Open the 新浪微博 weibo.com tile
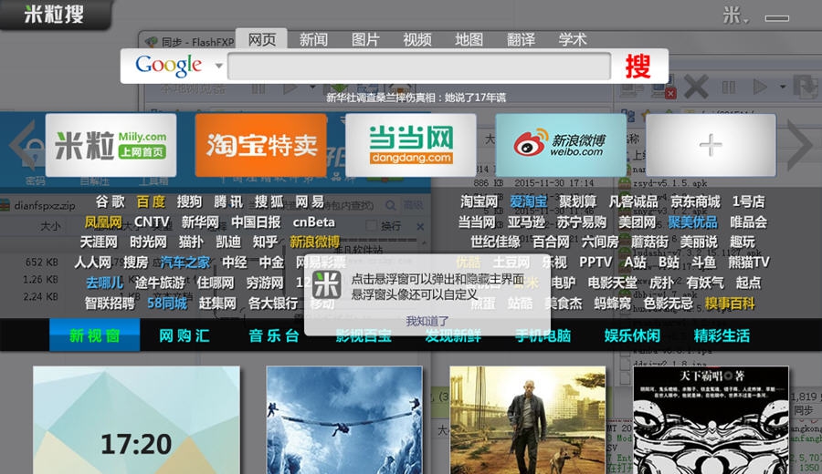This screenshot has width=822, height=474. click(x=561, y=145)
